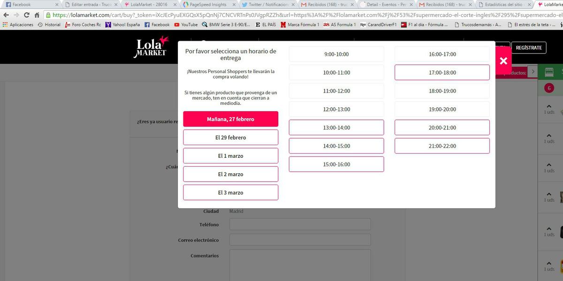Pick El 3 marzo delivery day
This screenshot has height=281, width=563.
point(230,192)
